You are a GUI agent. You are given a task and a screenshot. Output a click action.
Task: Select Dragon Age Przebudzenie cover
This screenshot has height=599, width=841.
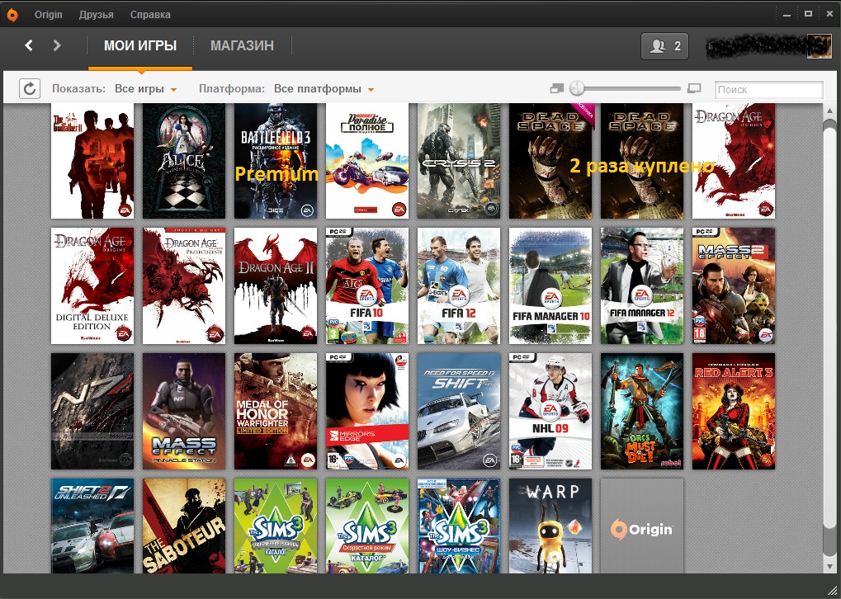(x=184, y=285)
